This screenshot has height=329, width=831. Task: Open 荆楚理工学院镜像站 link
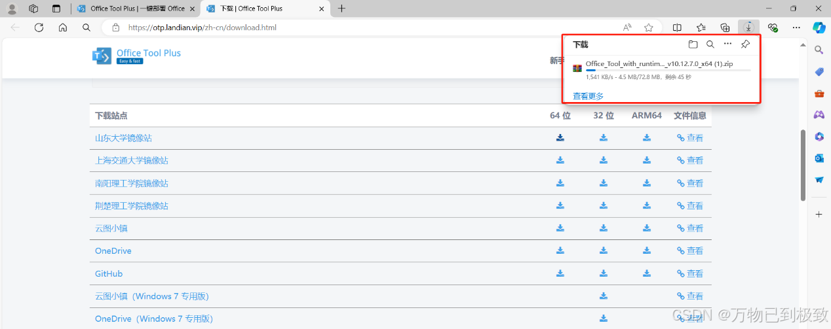tap(132, 205)
